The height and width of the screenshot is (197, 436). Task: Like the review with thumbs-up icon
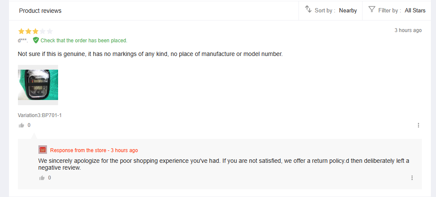pyautogui.click(x=21, y=125)
